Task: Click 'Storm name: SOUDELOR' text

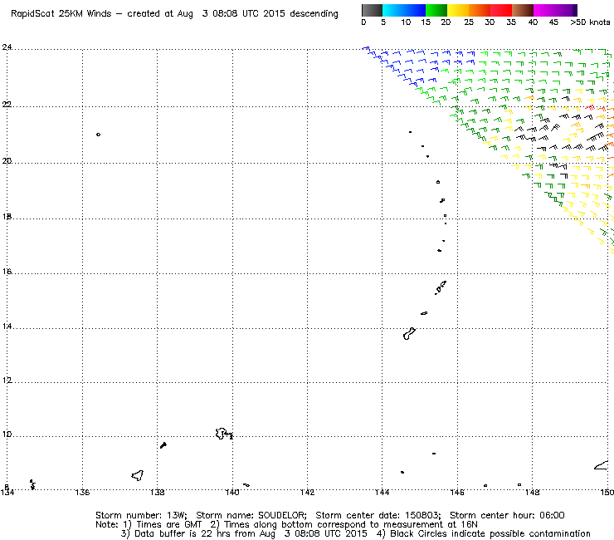Action: coord(251,515)
